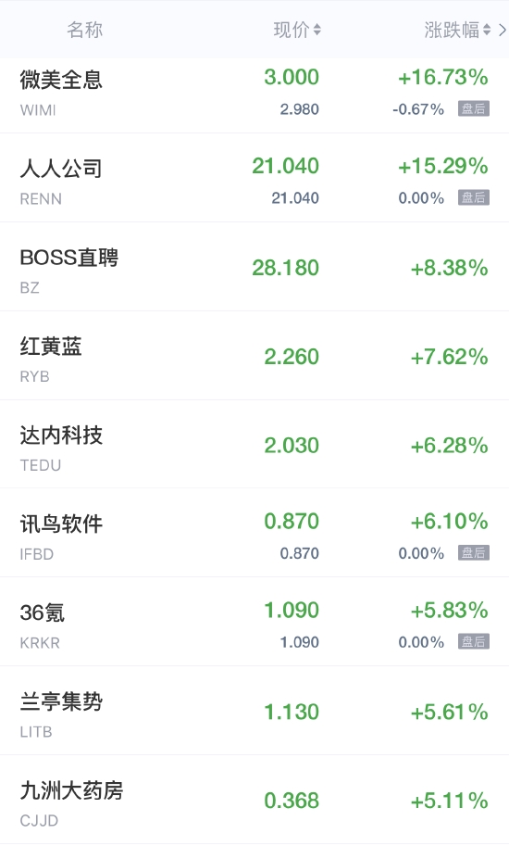The height and width of the screenshot is (846, 509).
Task: Click the 名称 column header
Action: pyautogui.click(x=84, y=30)
